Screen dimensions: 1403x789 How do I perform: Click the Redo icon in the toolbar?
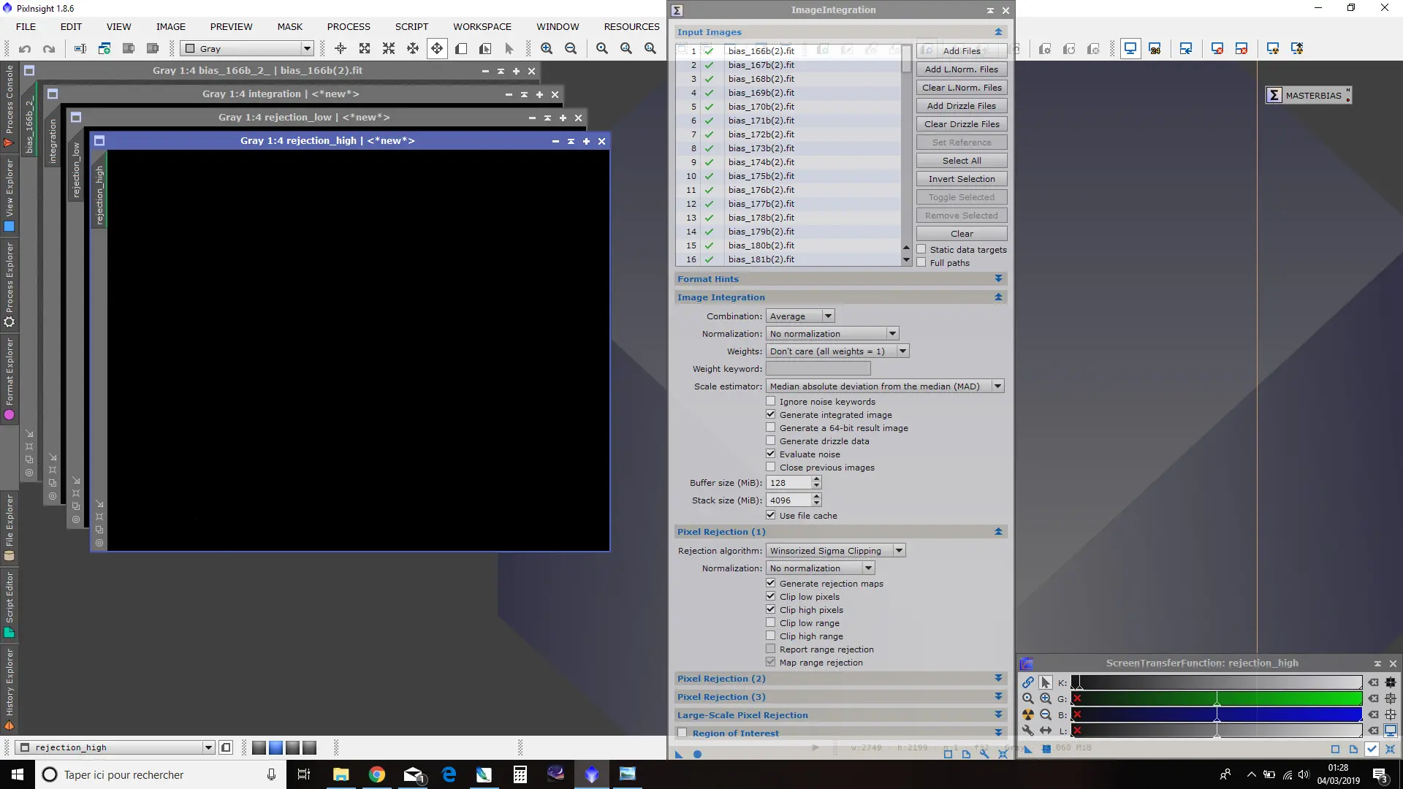(x=49, y=49)
